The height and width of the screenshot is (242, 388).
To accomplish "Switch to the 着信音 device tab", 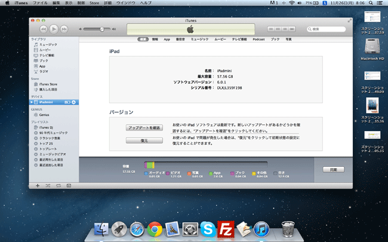I will (180, 39).
